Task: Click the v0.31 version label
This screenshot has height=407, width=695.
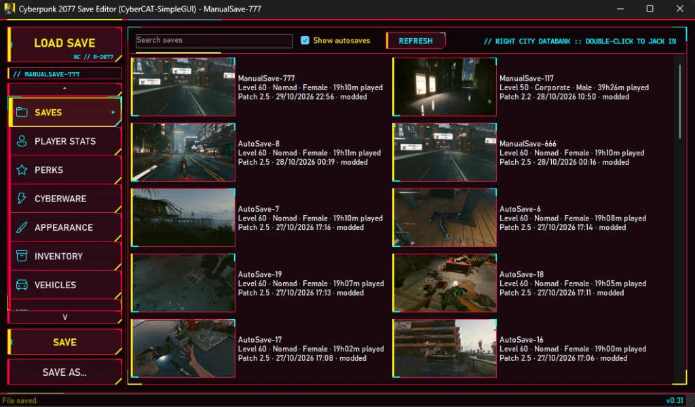Action: coord(674,400)
